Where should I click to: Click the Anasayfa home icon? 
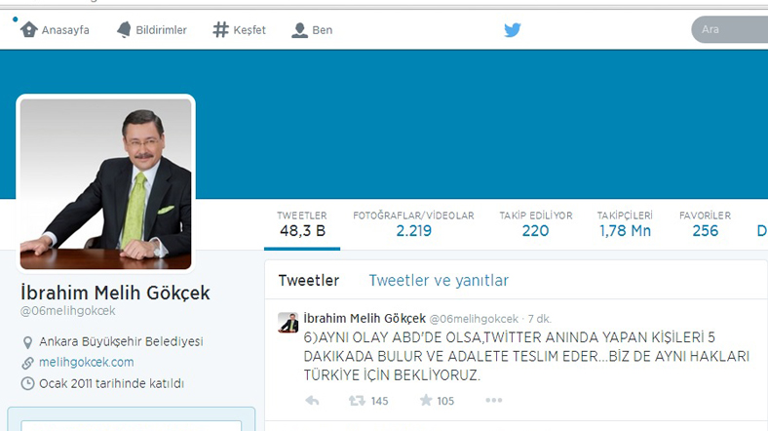coord(29,30)
